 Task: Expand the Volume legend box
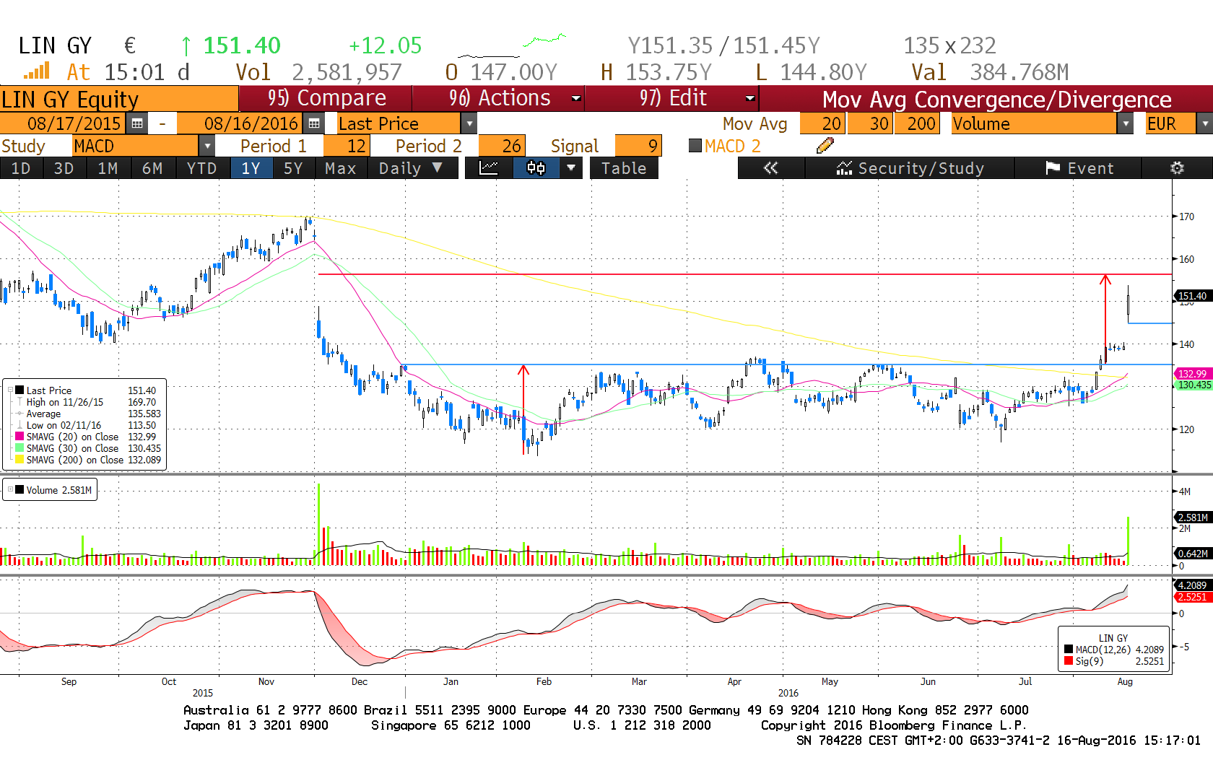pos(10,489)
